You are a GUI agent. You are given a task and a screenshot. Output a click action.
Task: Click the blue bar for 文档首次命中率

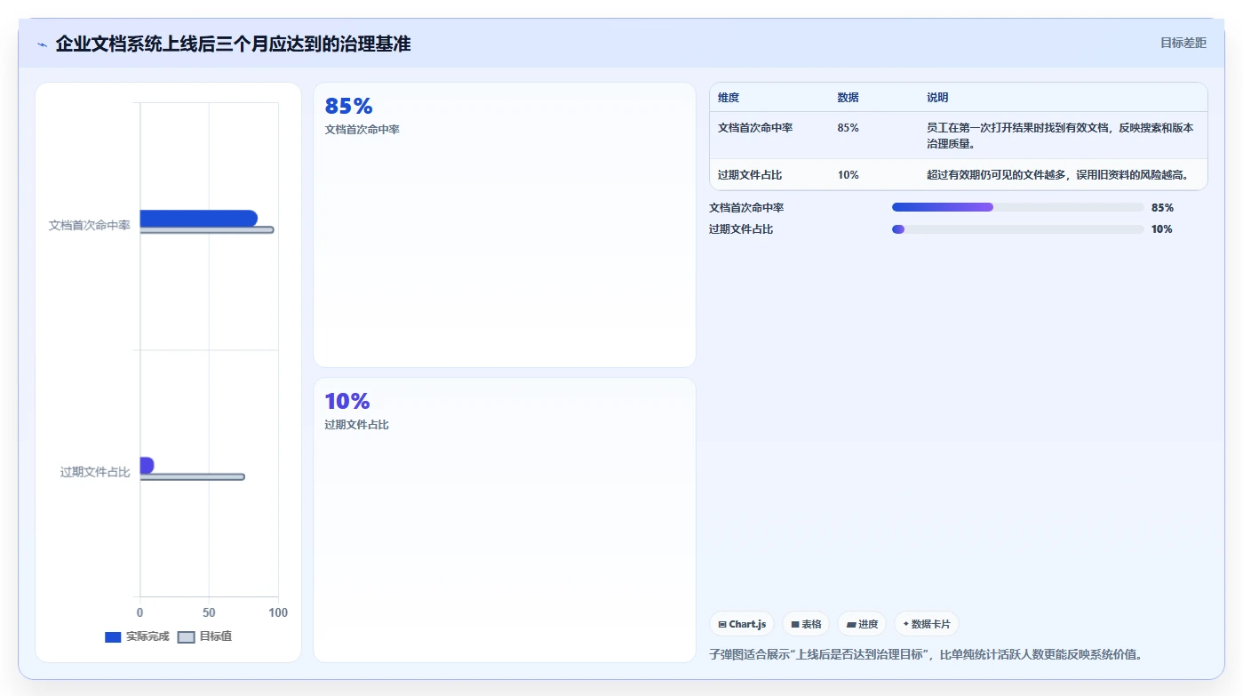coord(198,218)
